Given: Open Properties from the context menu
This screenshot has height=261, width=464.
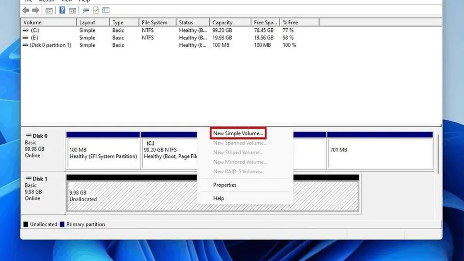Looking at the screenshot, I should (x=225, y=185).
